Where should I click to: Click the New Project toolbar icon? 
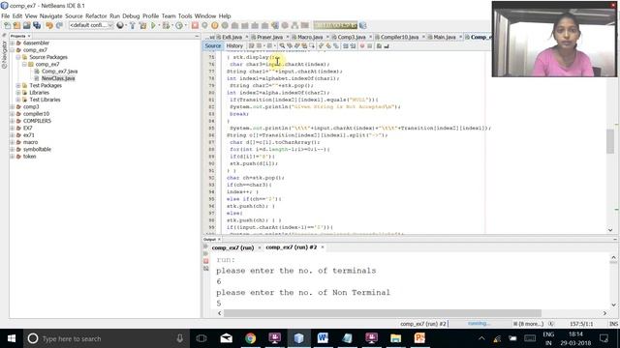[16, 26]
